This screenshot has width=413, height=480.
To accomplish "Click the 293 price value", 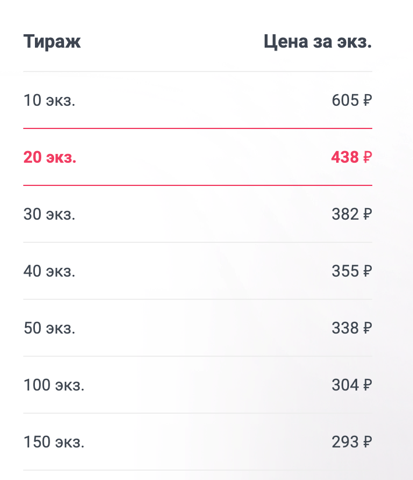I will point(345,442).
